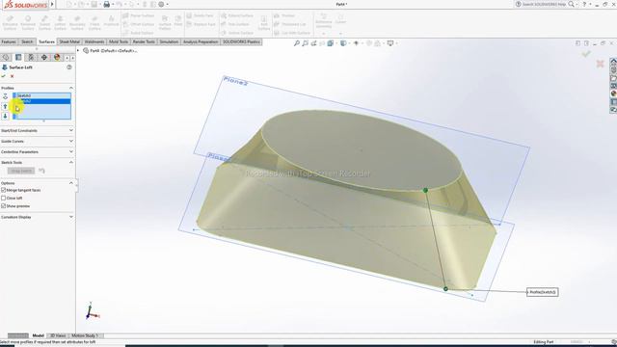
Task: Switch to the Sketch tab
Action: pos(27,41)
